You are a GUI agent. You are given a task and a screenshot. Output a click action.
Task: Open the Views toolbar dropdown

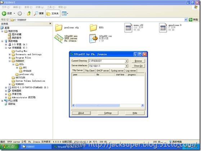pyautogui.click(x=65, y=13)
